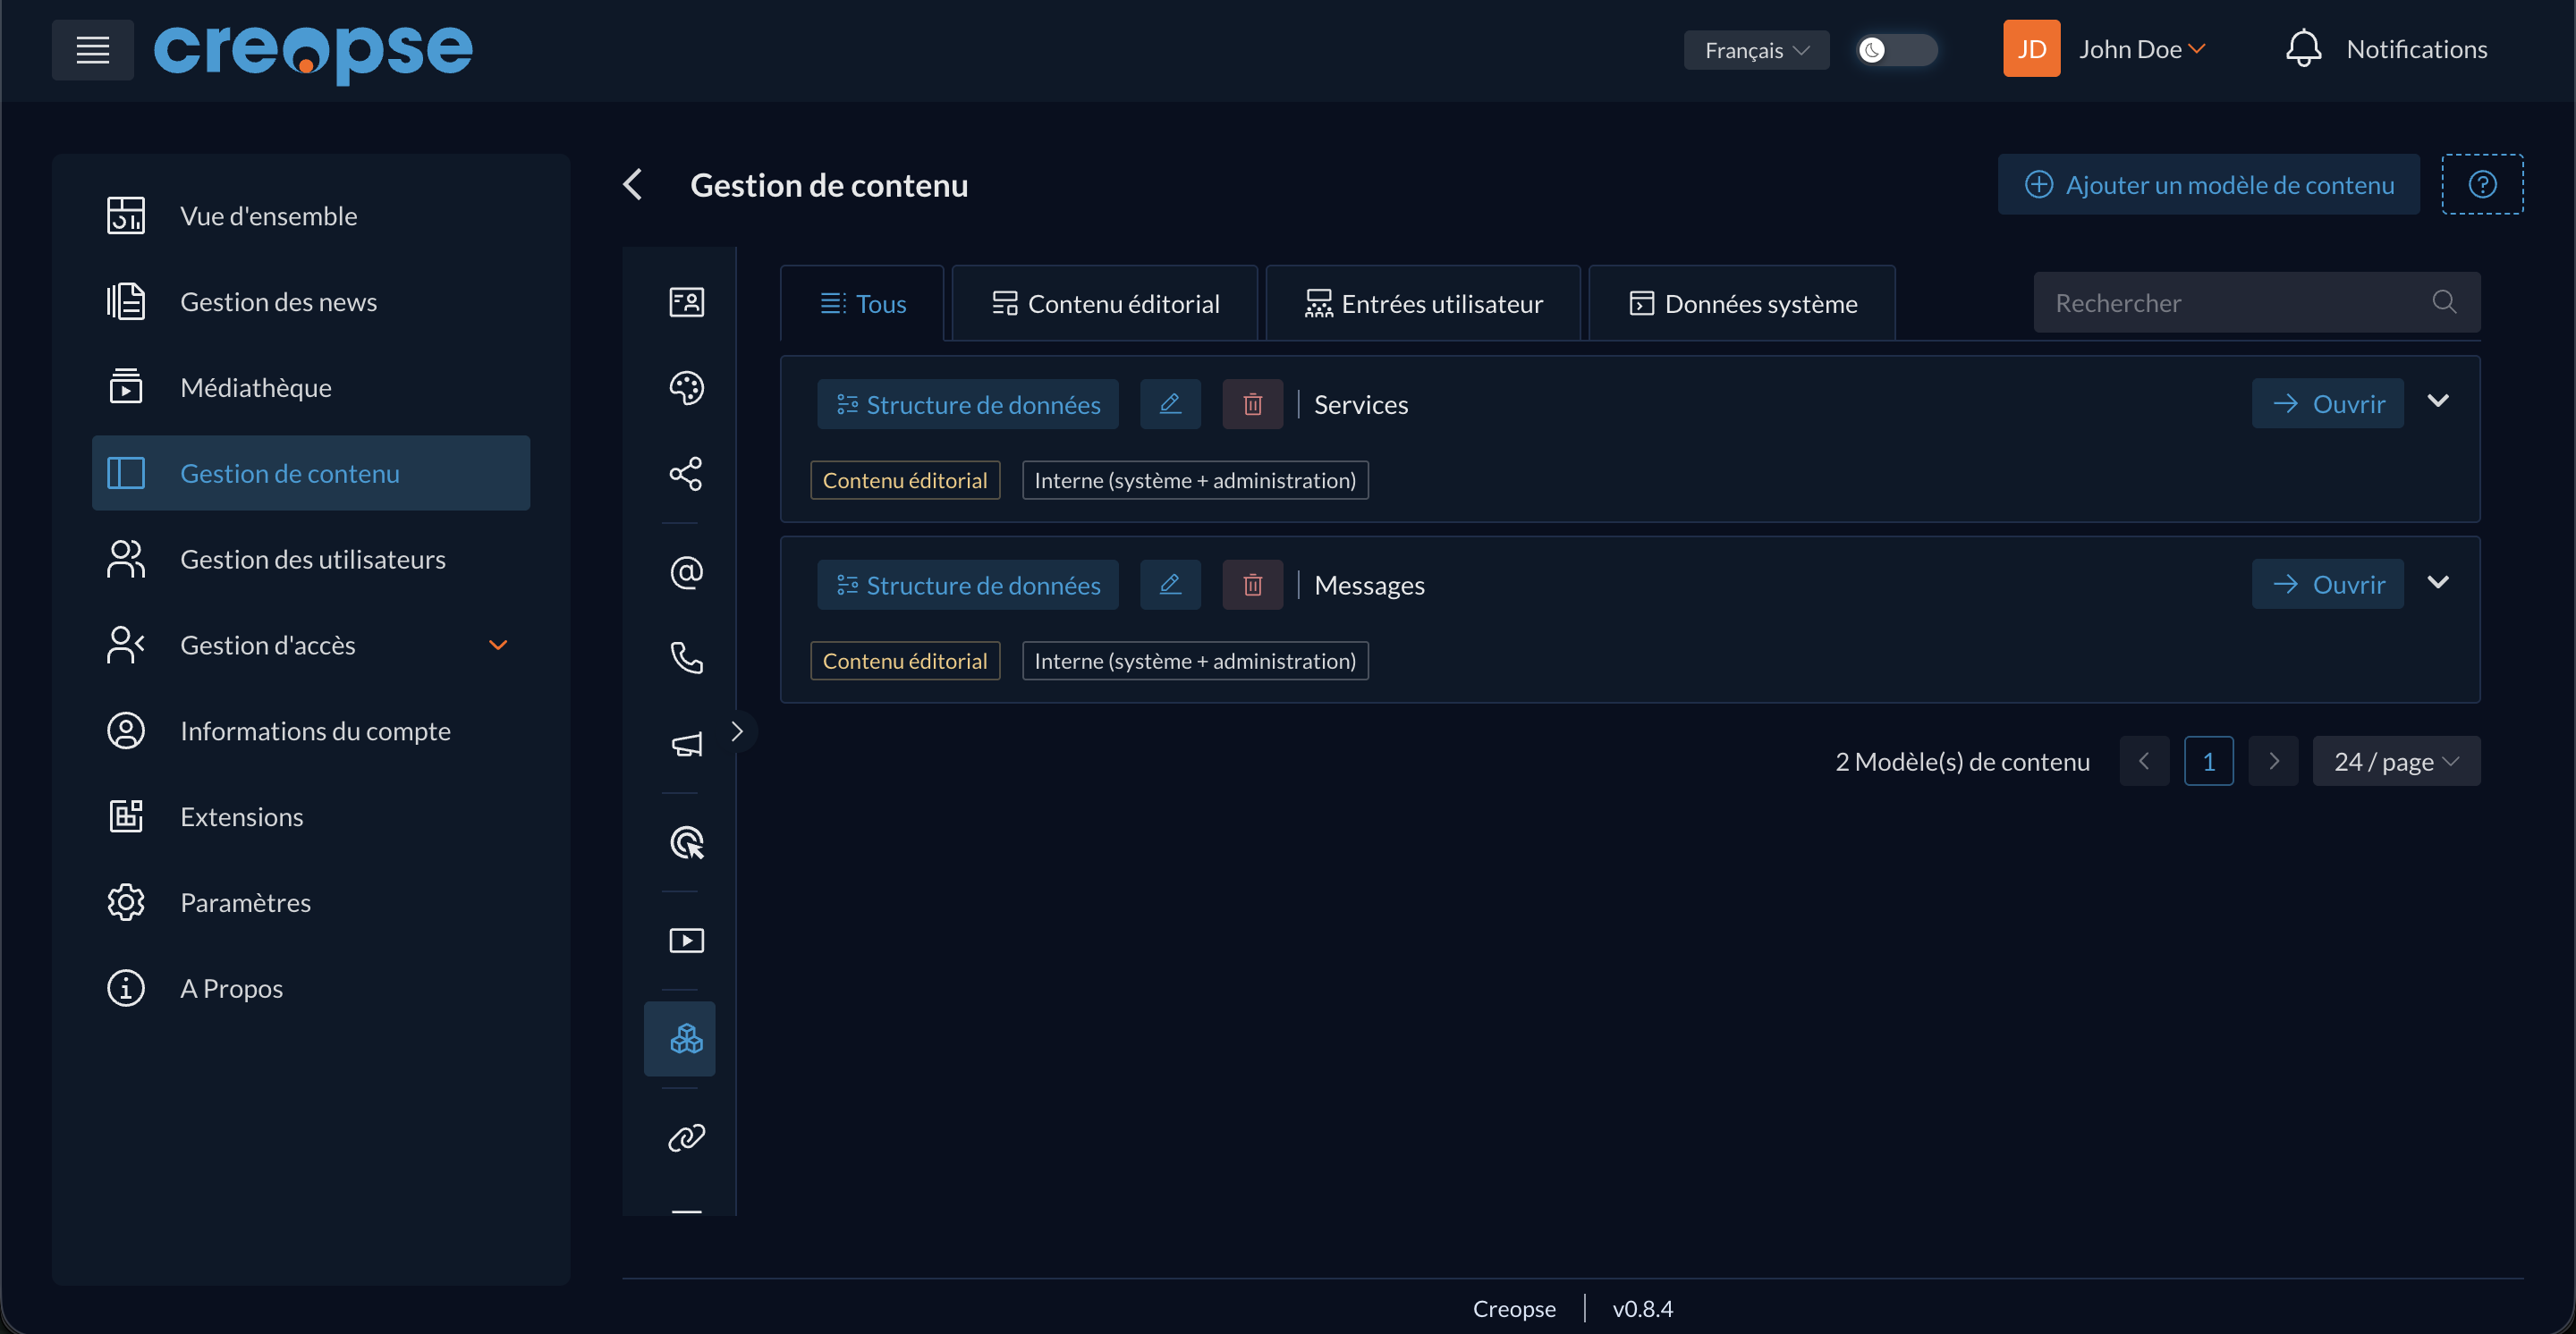Viewport: 2576px width, 1334px height.
Task: Click the Creopse footer text
Action: [1514, 1309]
